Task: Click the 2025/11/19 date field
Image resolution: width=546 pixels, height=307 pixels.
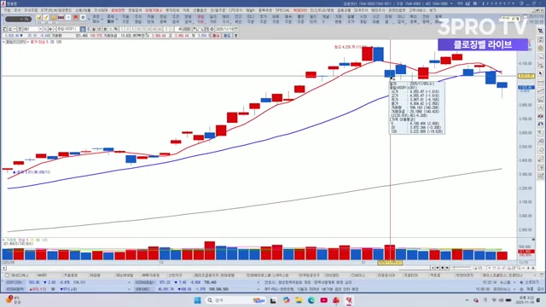Action: [x=224, y=29]
